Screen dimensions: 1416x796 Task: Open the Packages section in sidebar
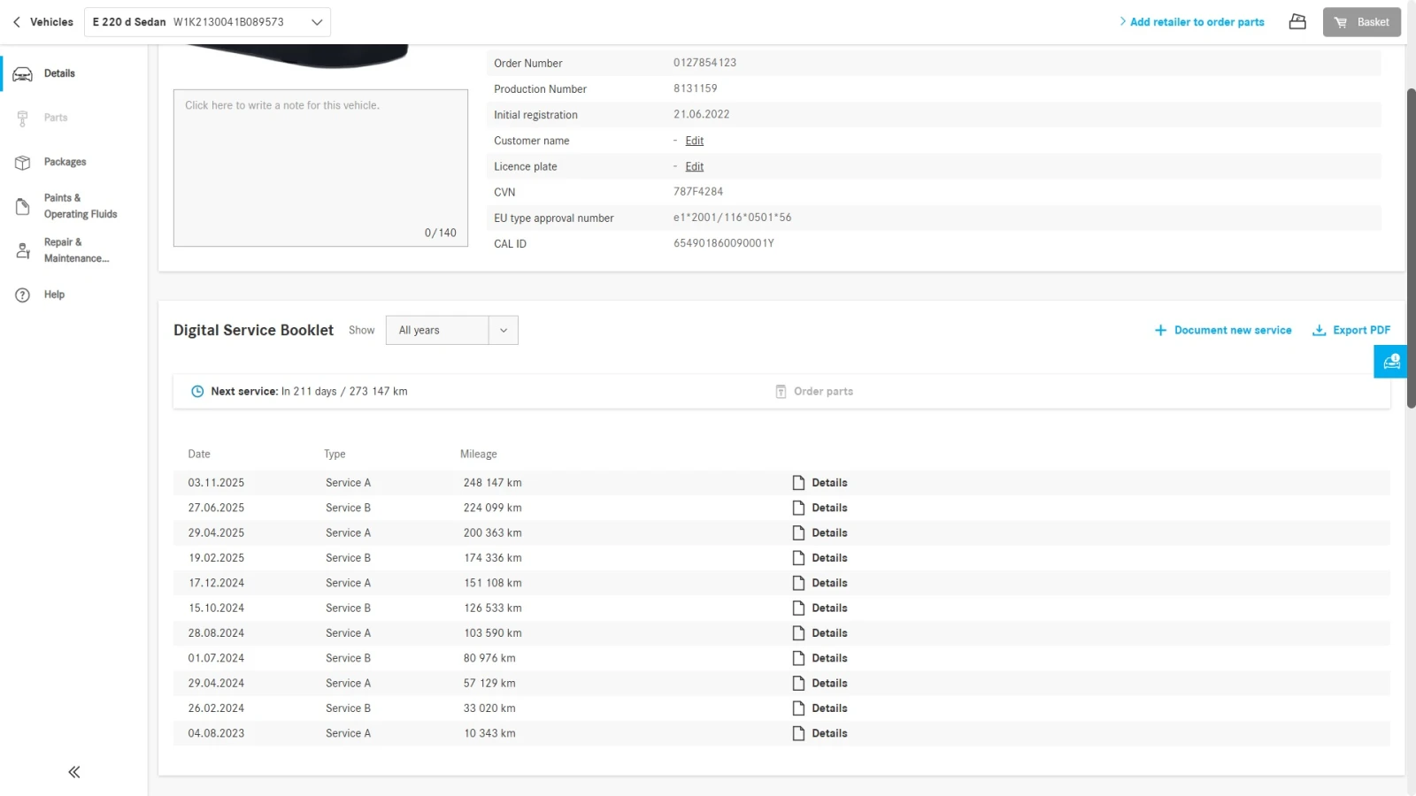65,162
